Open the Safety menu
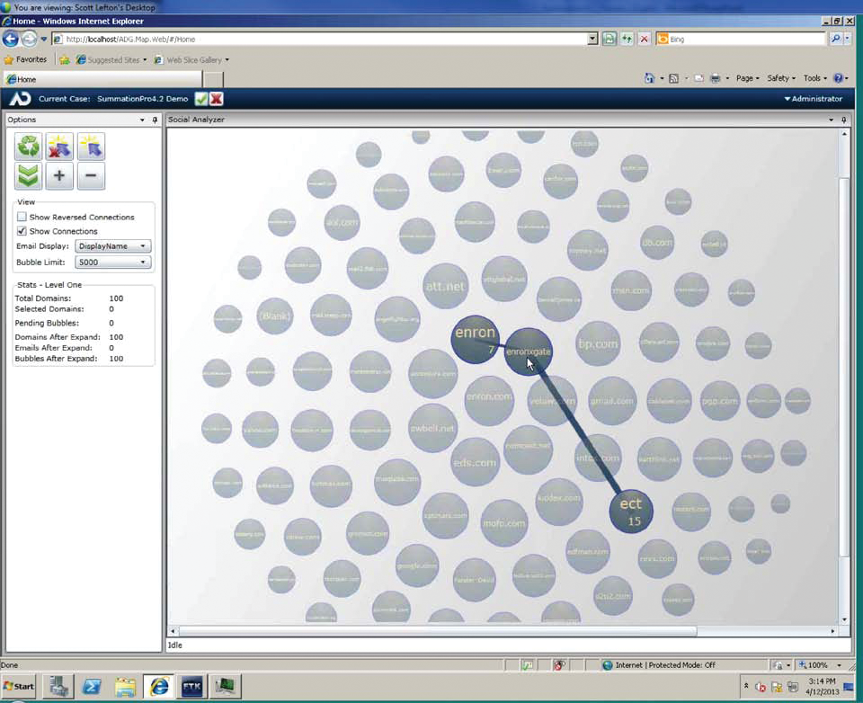The height and width of the screenshot is (703, 863). [780, 78]
